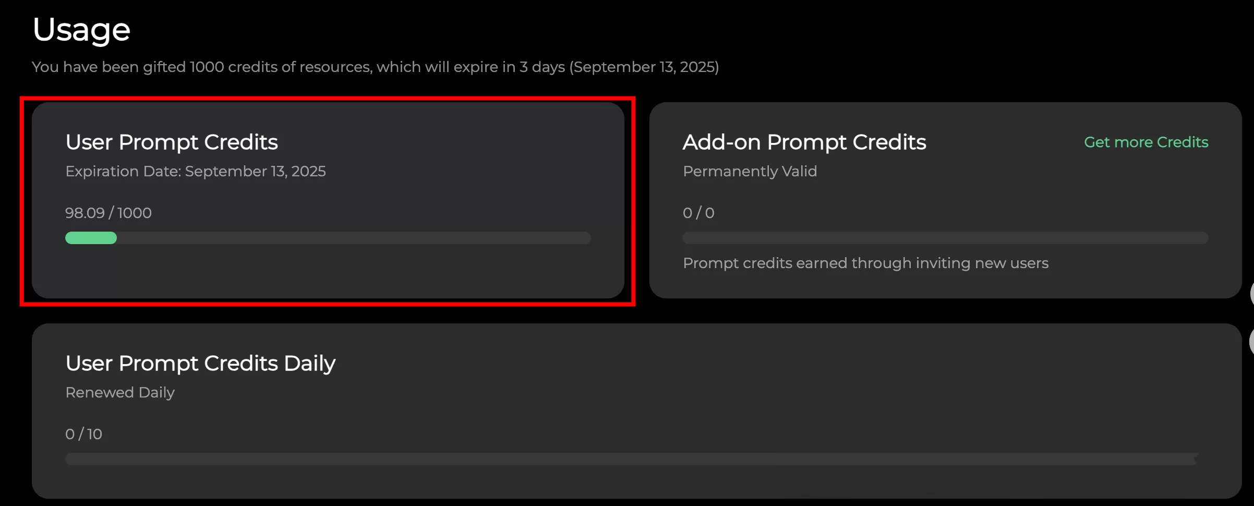Screen dimensions: 1254x506
Task: Click the gifted 1000 credits notice text
Action: pos(375,67)
